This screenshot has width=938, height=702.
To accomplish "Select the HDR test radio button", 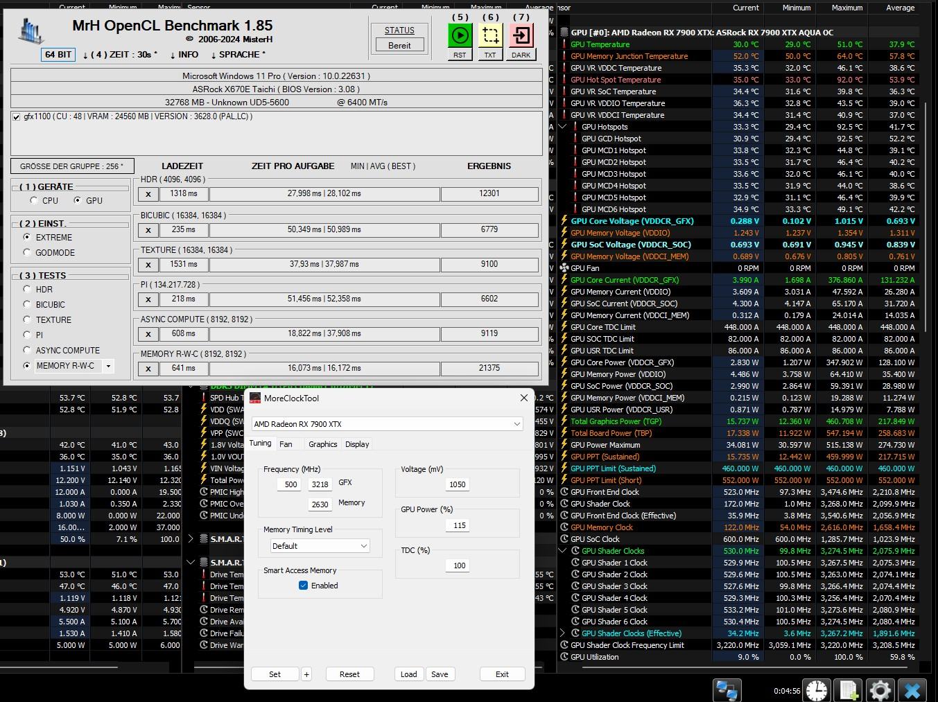I will [27, 289].
